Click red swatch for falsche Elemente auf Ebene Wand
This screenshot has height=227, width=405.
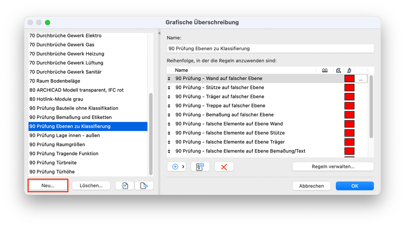point(349,124)
